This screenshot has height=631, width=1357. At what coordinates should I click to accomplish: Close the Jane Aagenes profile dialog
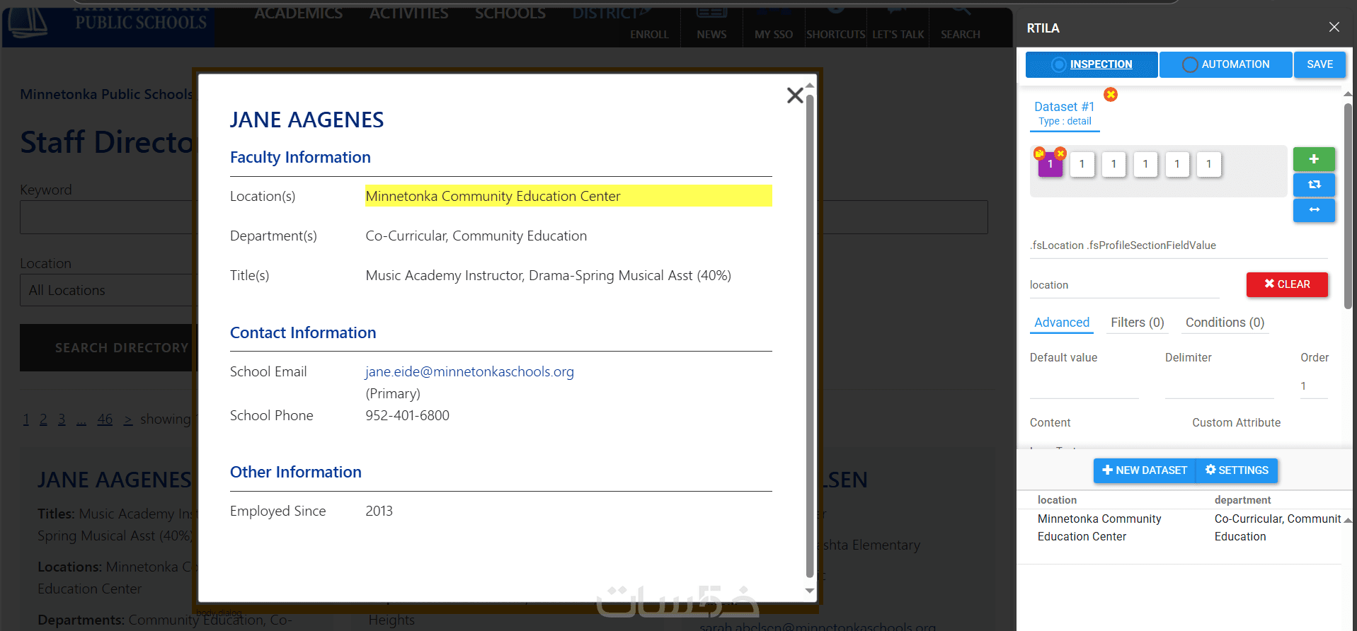coord(795,95)
